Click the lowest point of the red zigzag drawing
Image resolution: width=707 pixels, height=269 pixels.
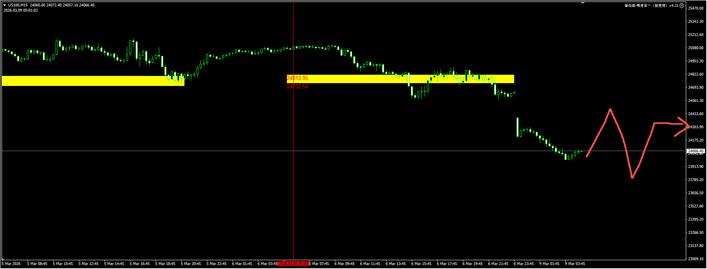tap(632, 176)
